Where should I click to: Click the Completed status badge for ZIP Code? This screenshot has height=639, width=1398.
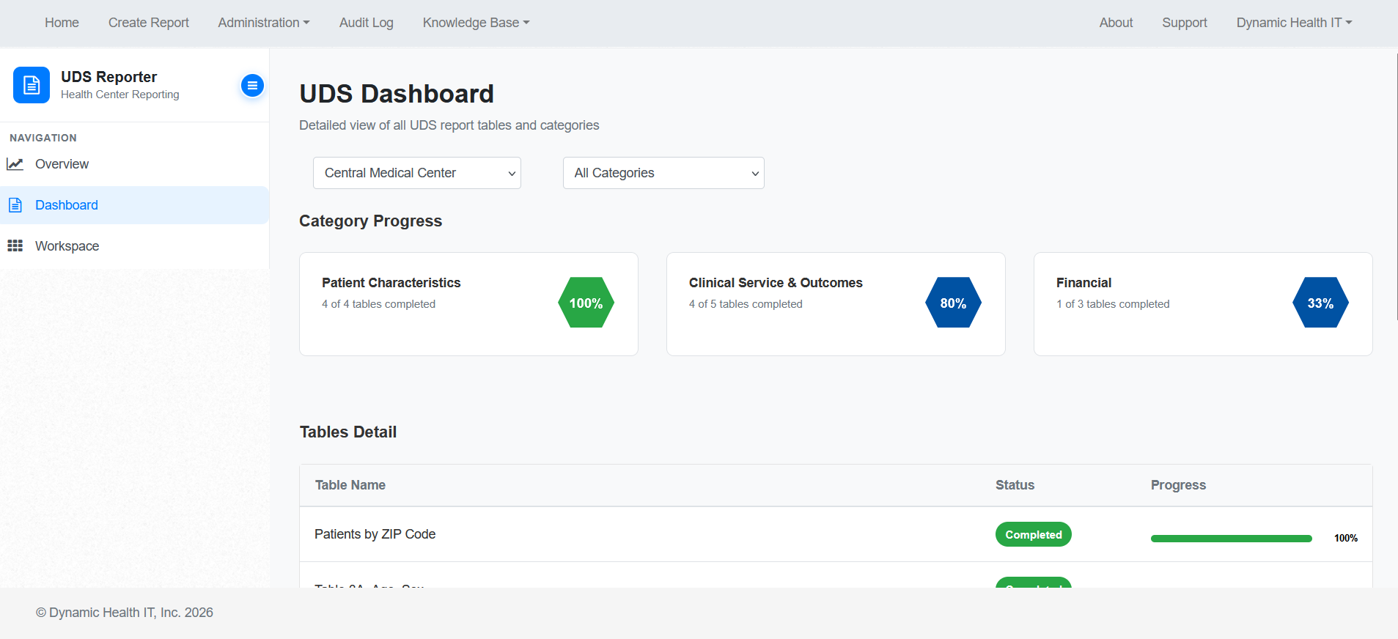(1034, 535)
